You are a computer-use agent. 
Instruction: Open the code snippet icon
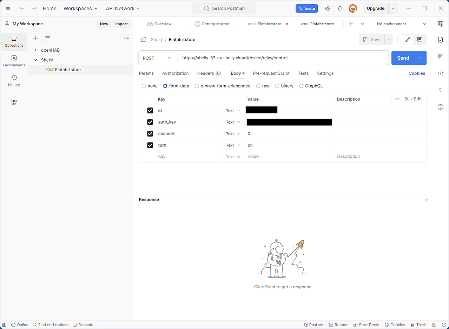441,73
